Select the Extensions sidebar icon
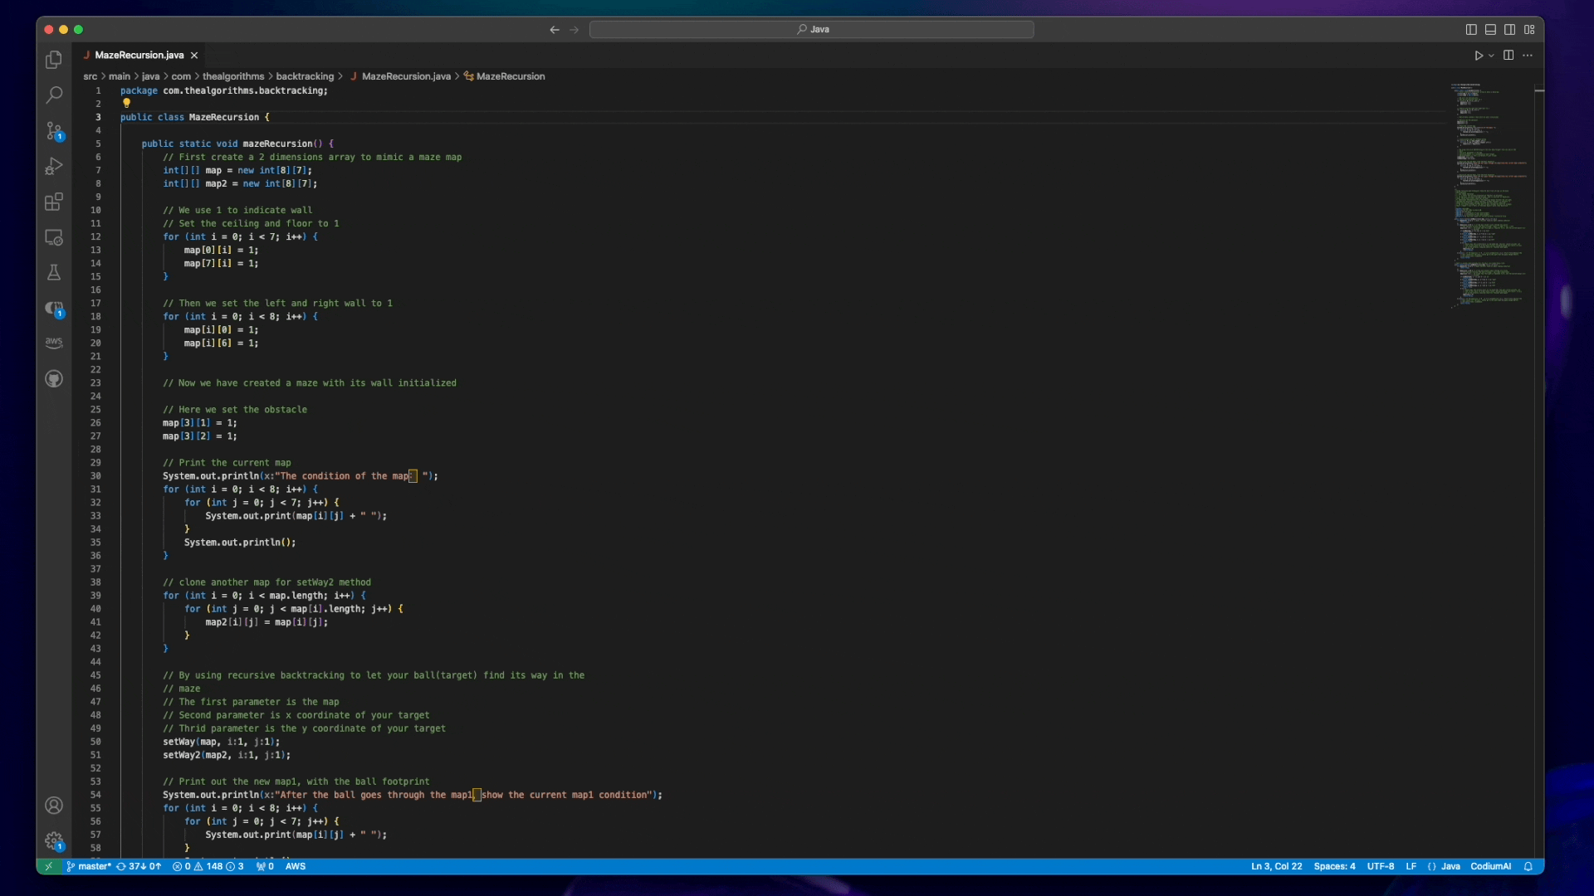This screenshot has width=1594, height=896. (x=54, y=202)
